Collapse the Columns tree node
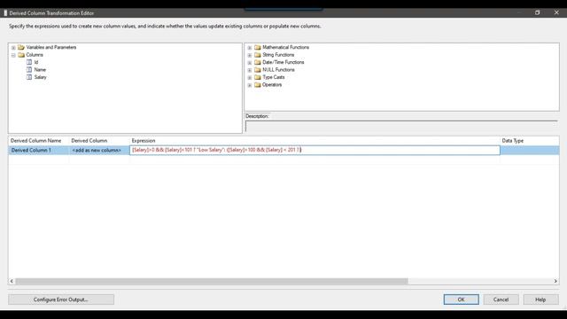Image resolution: width=567 pixels, height=319 pixels. (x=13, y=55)
